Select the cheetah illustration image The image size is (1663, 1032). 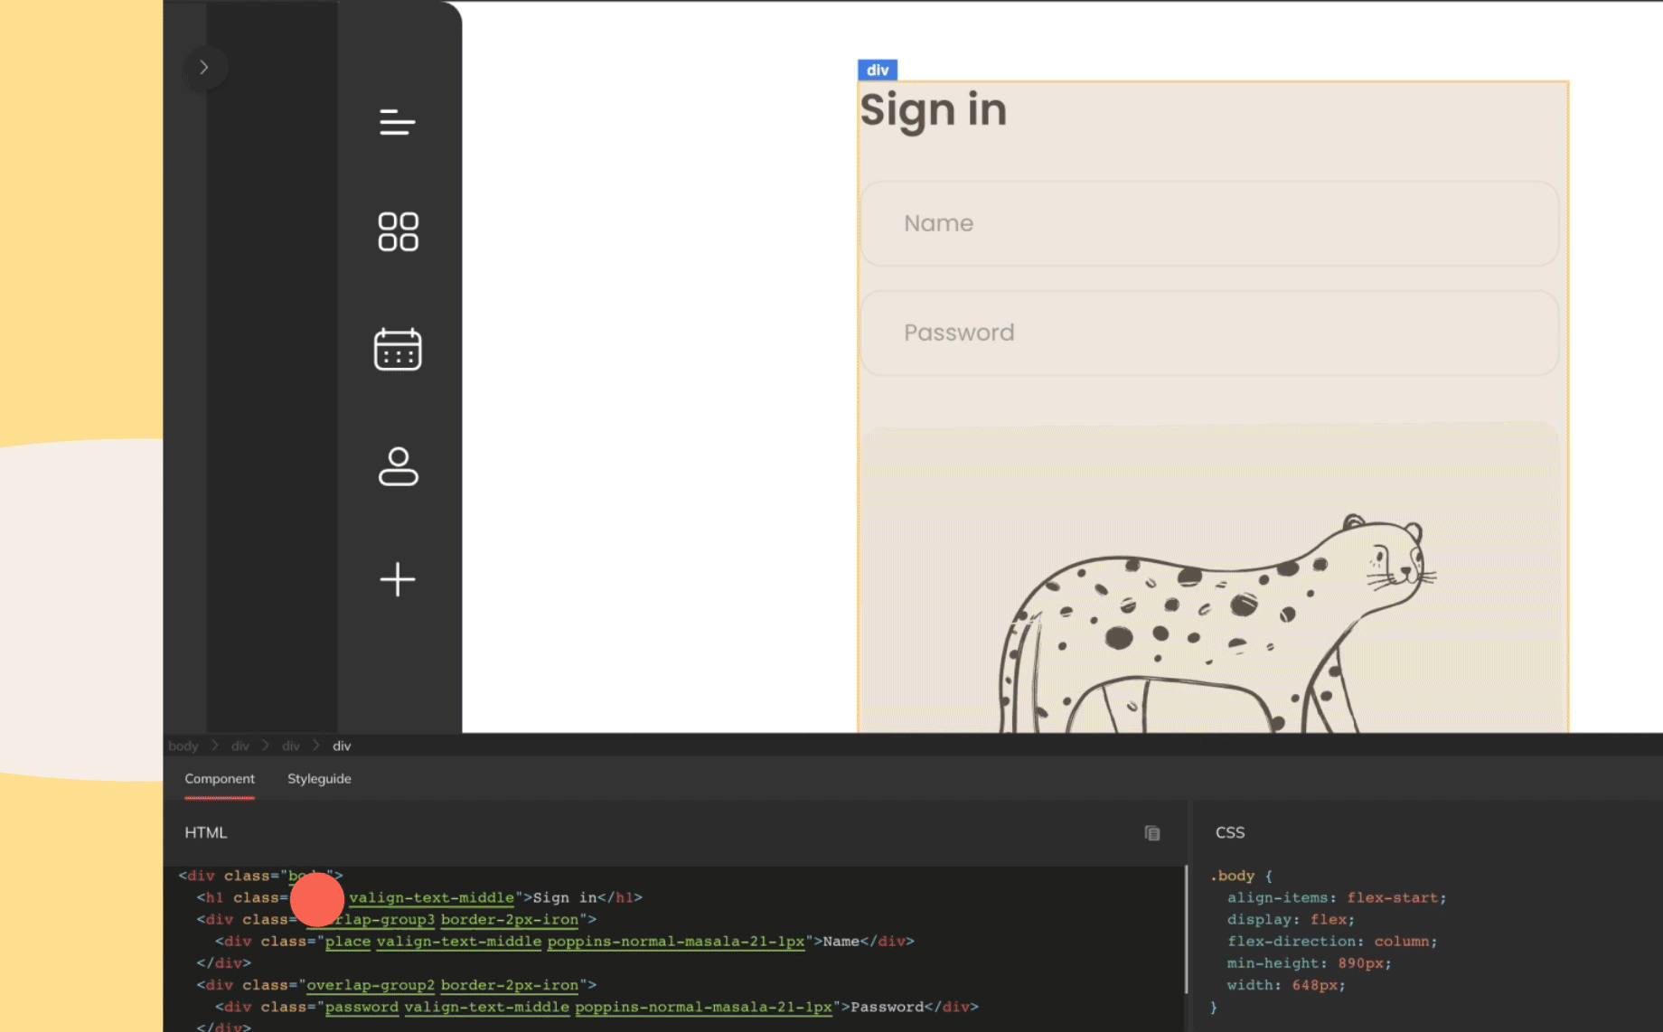pyautogui.click(x=1216, y=624)
